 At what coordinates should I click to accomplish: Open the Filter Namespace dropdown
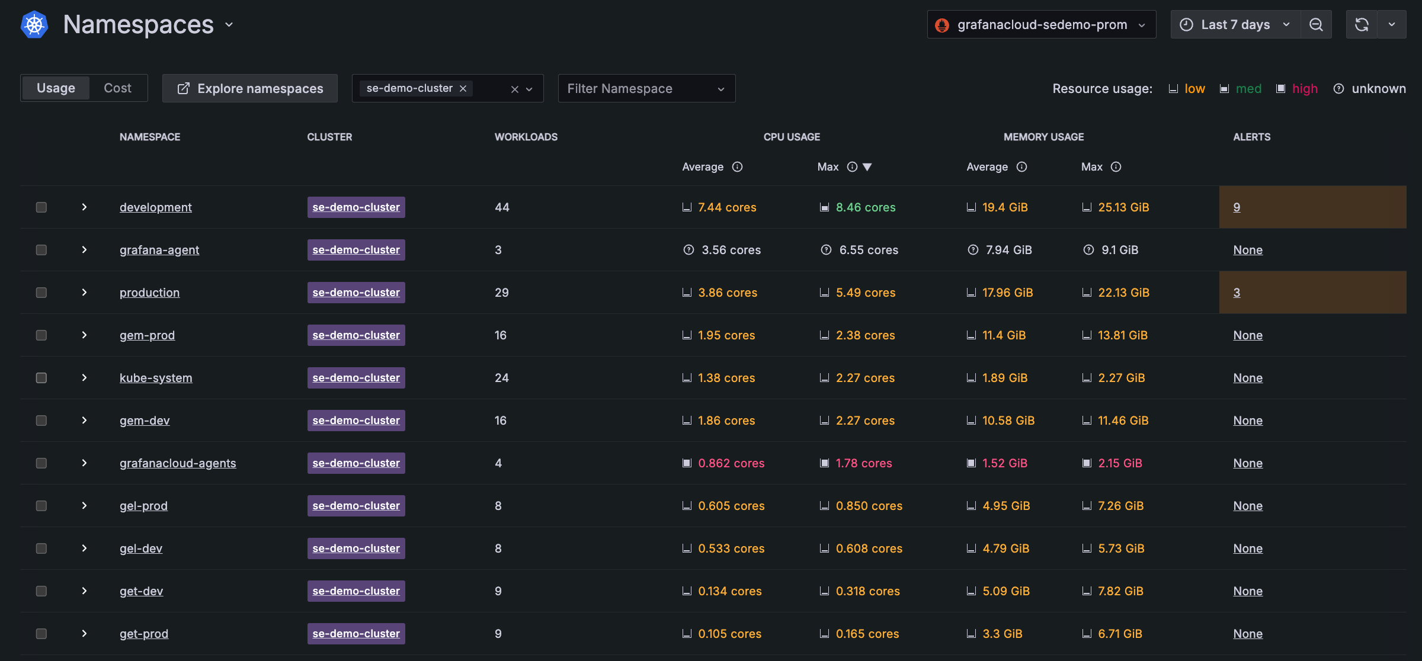[646, 89]
